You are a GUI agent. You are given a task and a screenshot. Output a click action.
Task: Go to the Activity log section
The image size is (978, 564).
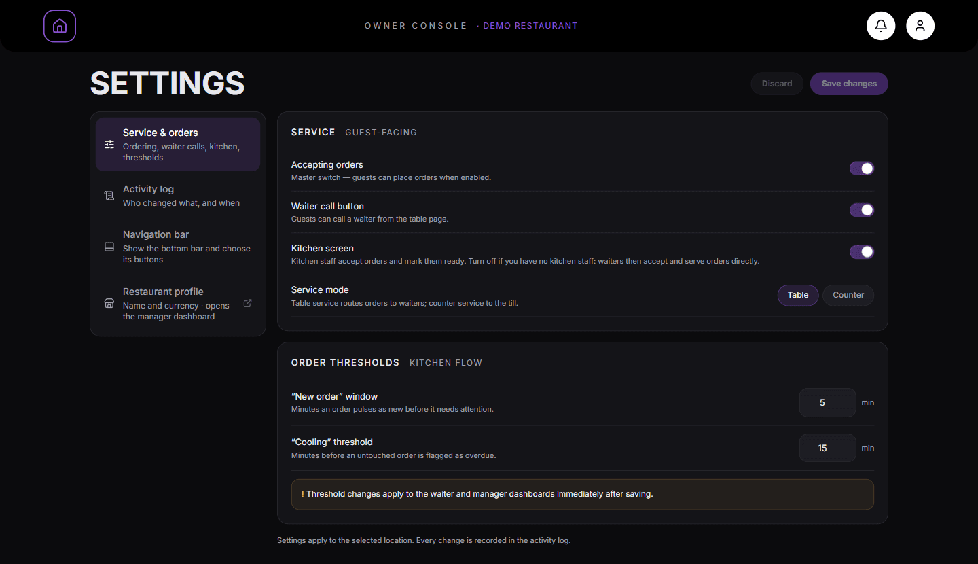(178, 196)
